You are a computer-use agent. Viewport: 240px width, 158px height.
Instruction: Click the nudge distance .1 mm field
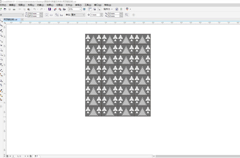pos(95,15)
